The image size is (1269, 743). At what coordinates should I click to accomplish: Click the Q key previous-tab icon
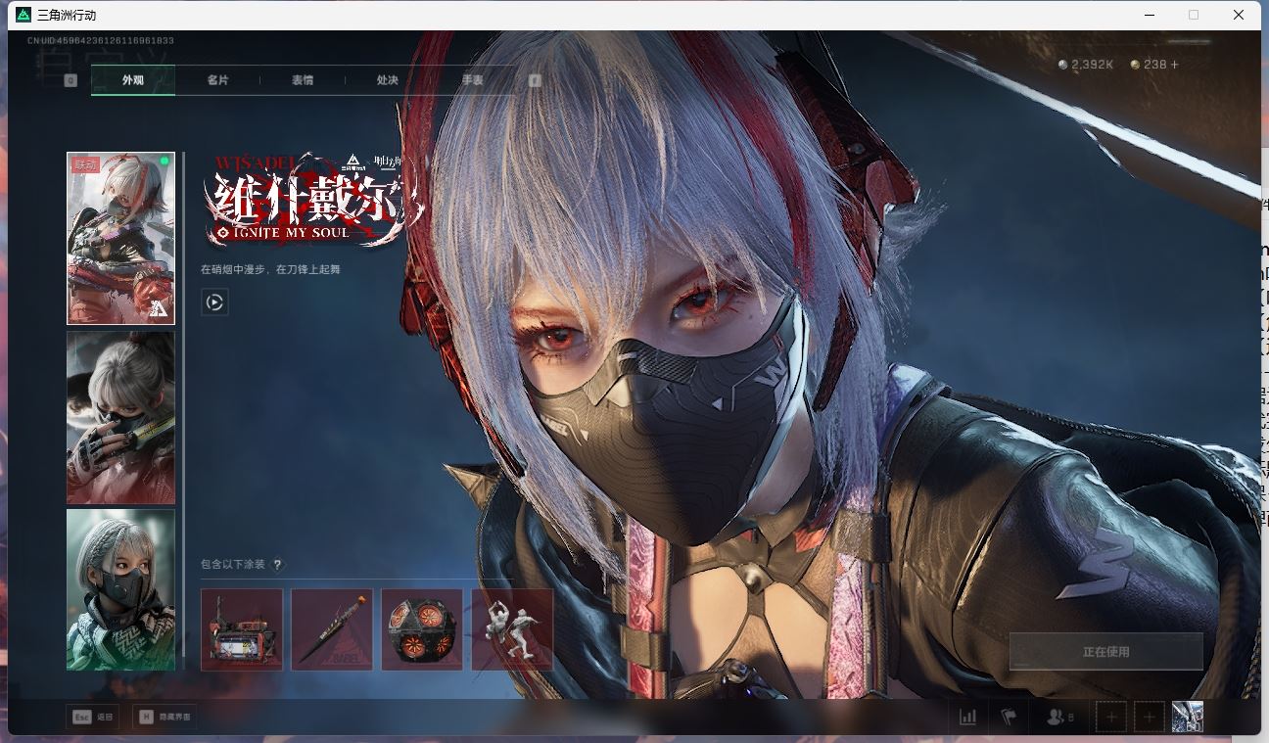tap(70, 80)
